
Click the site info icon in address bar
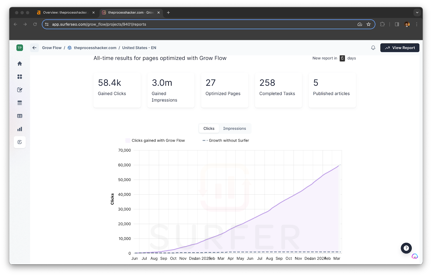(47, 24)
